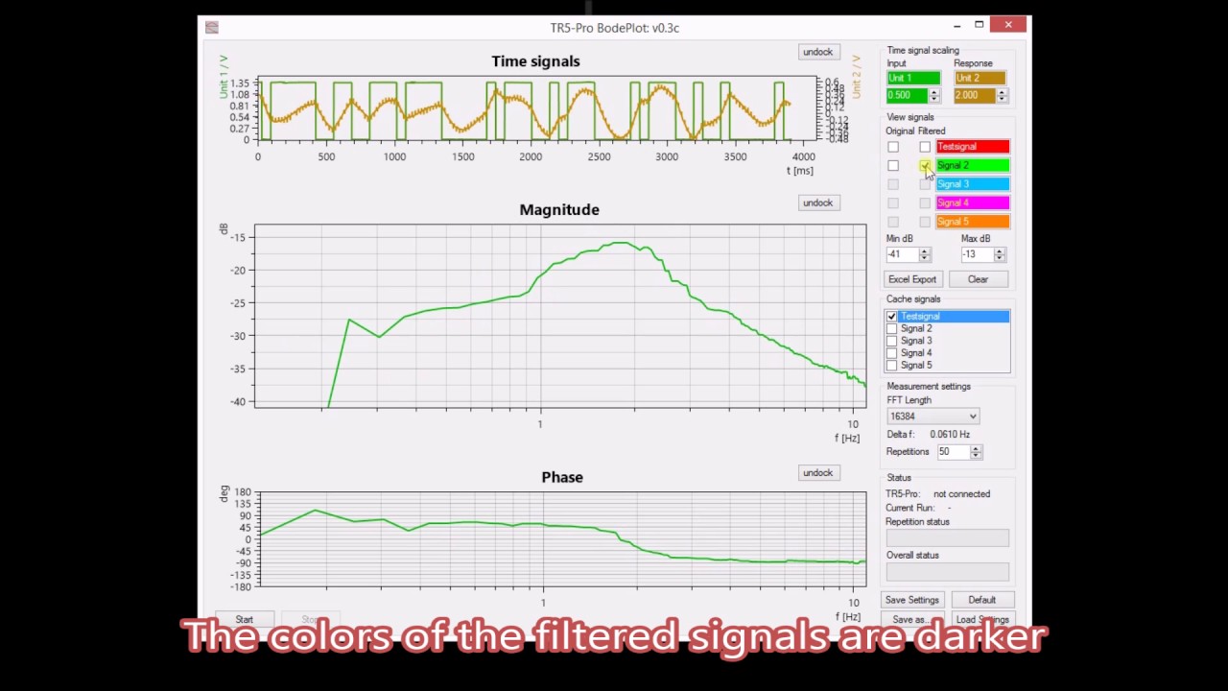Click the Min dB spinner arrows

tap(925, 254)
